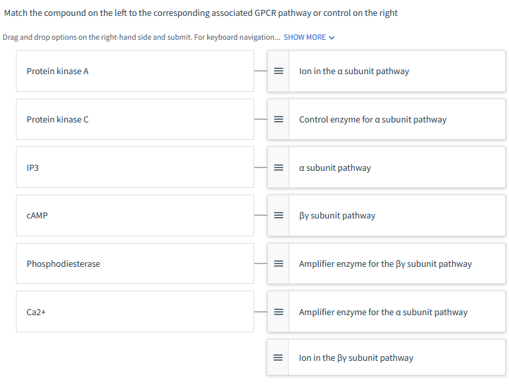The height and width of the screenshot is (386, 509).
Task: Click handle for "Amplifier enzyme for the βγ subunit pathway"
Action: click(x=279, y=264)
